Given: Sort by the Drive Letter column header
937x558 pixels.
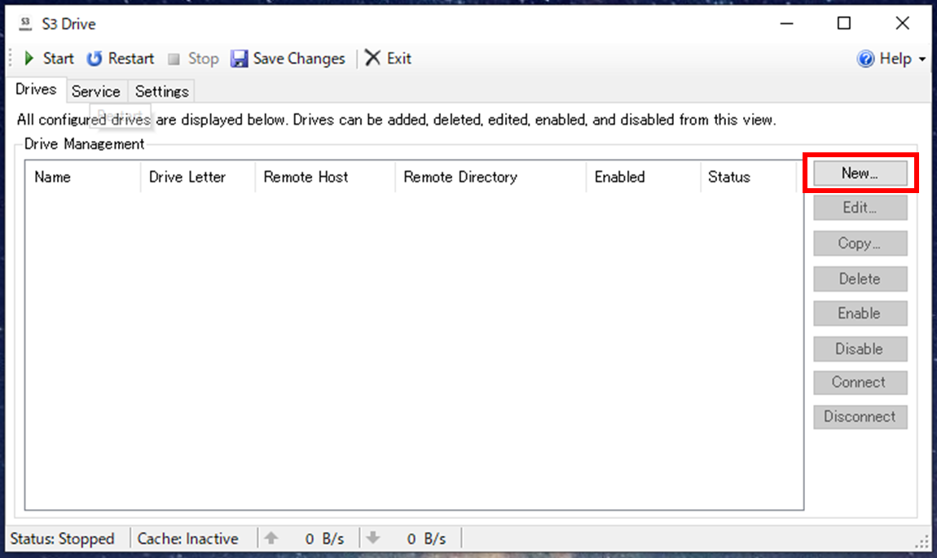Looking at the screenshot, I should [x=198, y=177].
